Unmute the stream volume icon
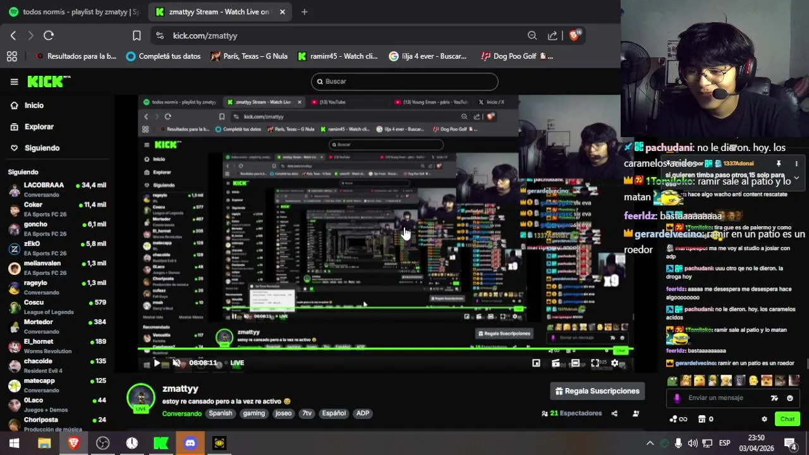Viewport: 809px width, 455px height. click(x=176, y=363)
